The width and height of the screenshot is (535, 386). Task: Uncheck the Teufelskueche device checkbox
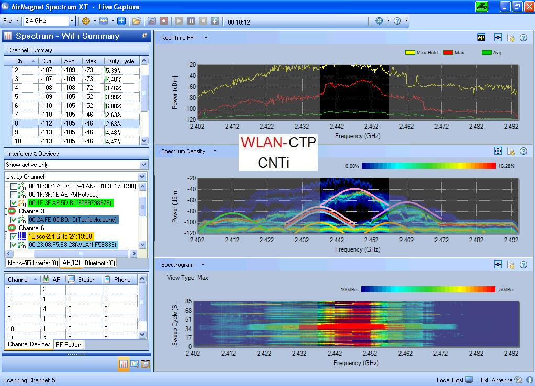click(14, 220)
